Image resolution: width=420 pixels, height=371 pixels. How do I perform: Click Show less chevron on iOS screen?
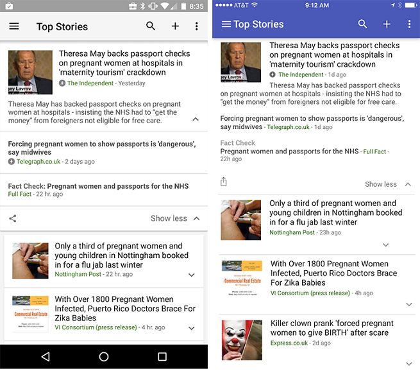click(x=408, y=184)
